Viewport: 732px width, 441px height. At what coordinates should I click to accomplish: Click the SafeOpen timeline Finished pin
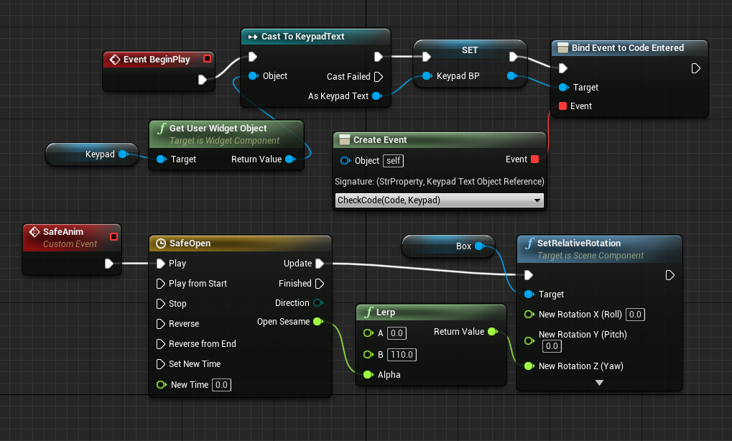click(x=320, y=284)
